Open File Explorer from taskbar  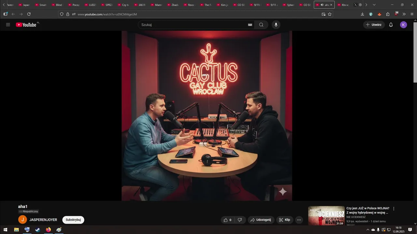pyautogui.click(x=16, y=230)
